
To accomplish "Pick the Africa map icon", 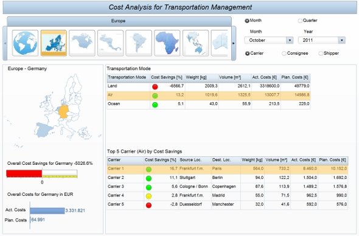I will 167,43.
